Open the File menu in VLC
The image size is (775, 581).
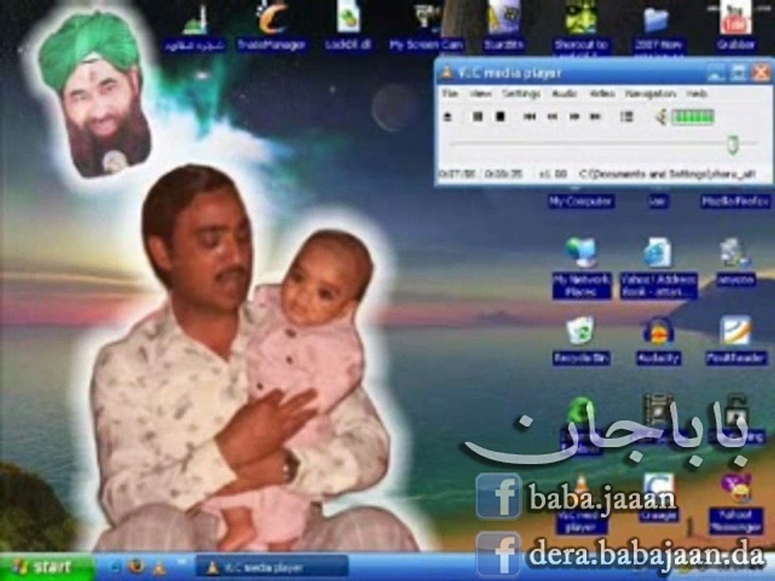(x=450, y=94)
